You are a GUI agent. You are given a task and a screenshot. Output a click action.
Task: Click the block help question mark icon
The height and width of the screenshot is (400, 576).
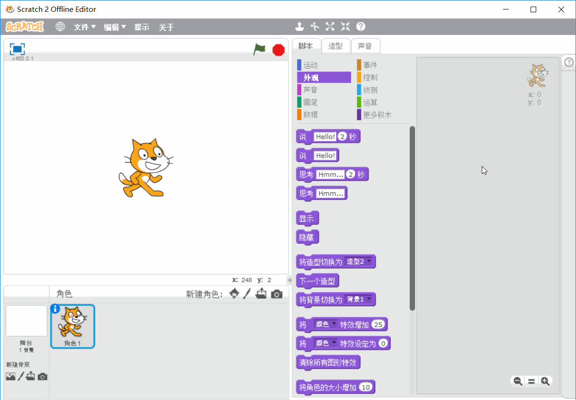pos(361,26)
